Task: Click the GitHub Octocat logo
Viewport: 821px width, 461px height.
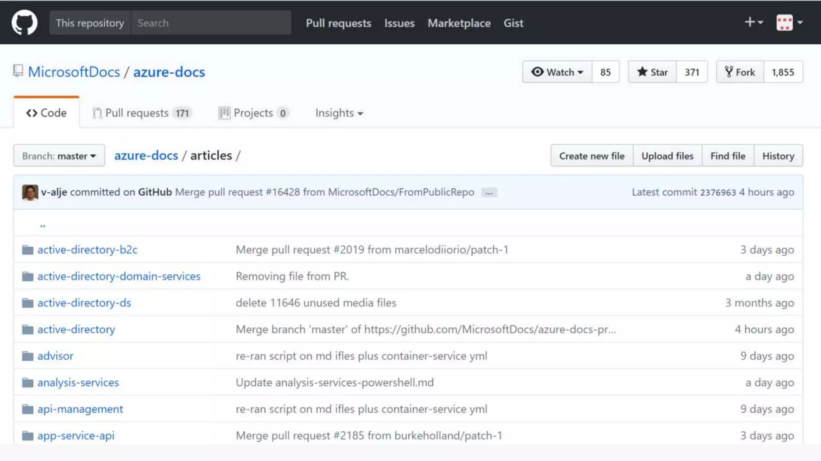Action: [24, 22]
